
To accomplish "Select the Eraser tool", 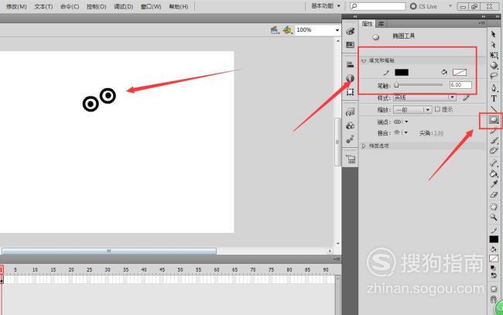I will (494, 195).
